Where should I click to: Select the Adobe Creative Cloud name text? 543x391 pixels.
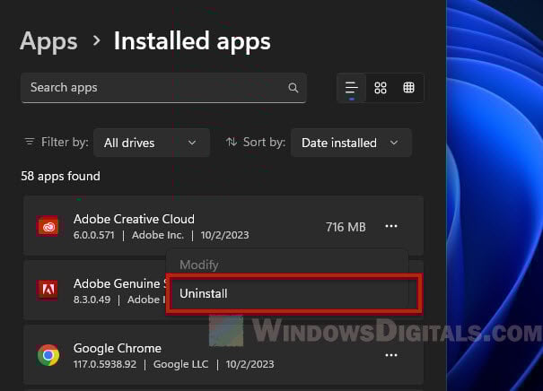pyautogui.click(x=134, y=219)
